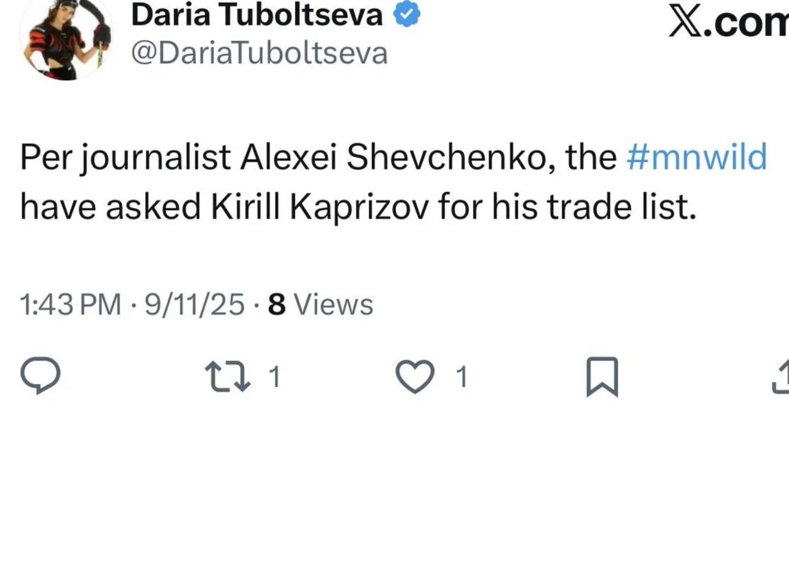Click the reply speech bubble icon
The image size is (789, 561).
pos(40,375)
